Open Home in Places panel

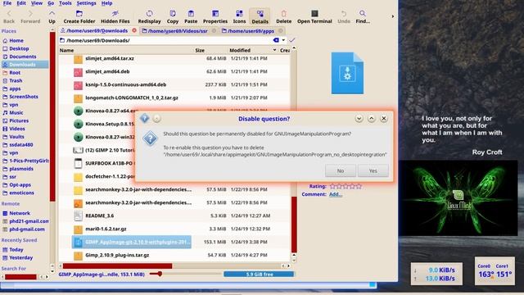16,40
